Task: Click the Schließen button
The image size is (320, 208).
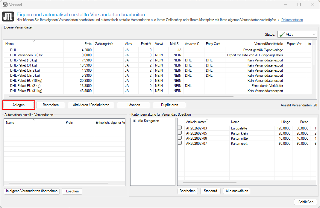Action: click(x=306, y=202)
